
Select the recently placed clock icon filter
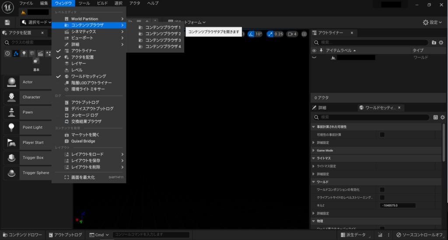click(x=8, y=53)
